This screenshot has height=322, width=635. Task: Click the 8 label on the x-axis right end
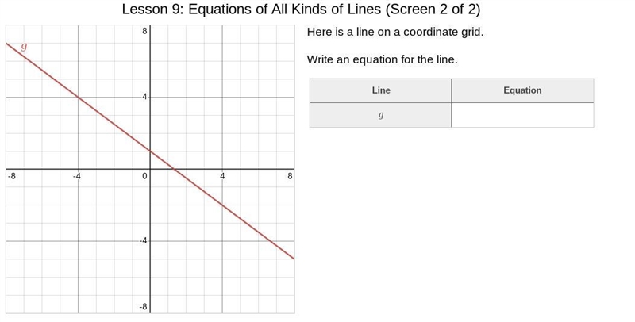[290, 176]
